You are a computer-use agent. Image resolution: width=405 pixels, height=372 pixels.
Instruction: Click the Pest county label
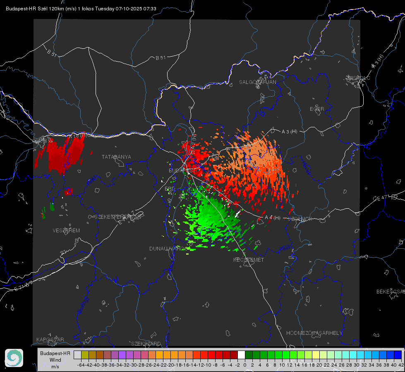(285, 248)
